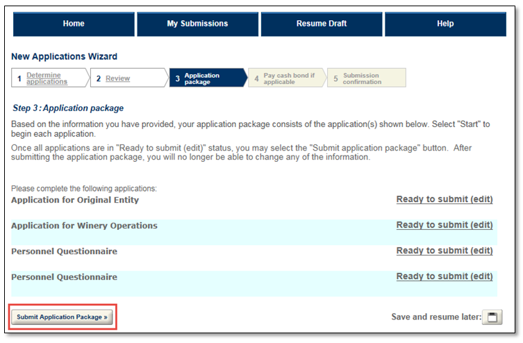Screen dimensions: 523x343
Task: Click the Step 3 Application package heading
Action: pos(68,108)
